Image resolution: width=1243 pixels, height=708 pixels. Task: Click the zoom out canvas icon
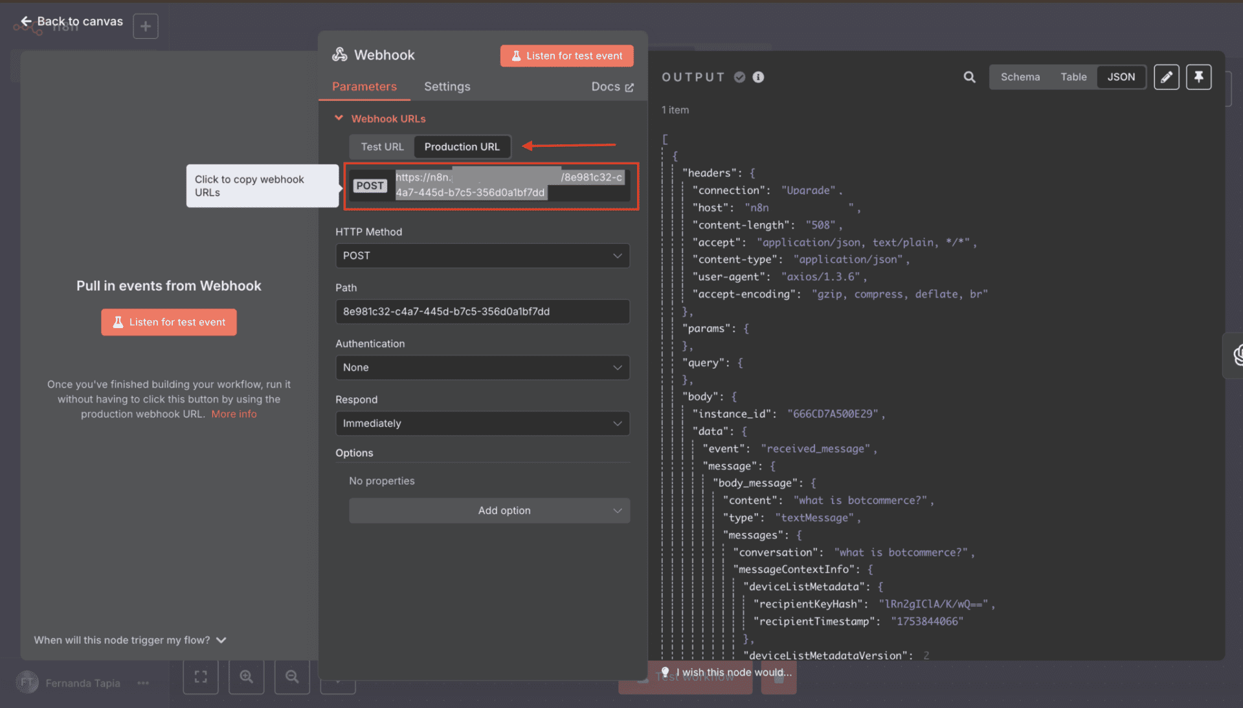click(x=292, y=677)
